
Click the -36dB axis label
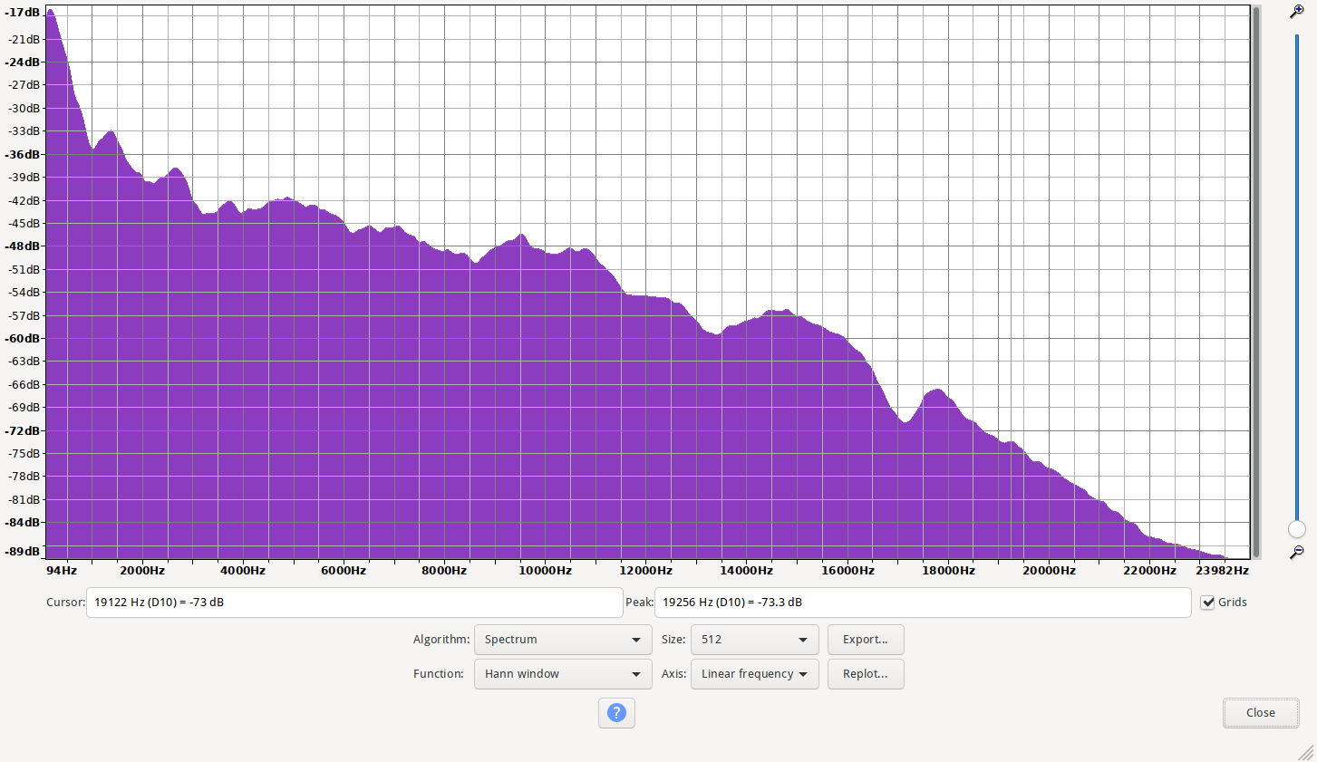click(23, 155)
